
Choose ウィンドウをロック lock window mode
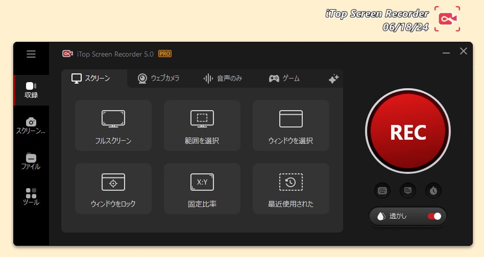click(x=113, y=189)
